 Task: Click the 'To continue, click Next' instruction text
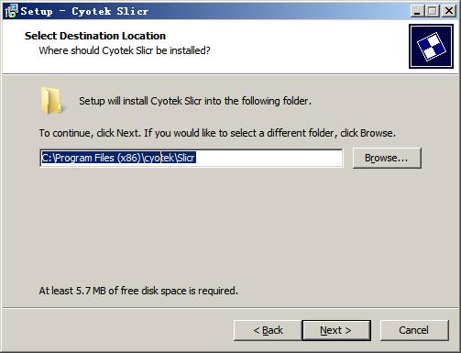(x=217, y=133)
